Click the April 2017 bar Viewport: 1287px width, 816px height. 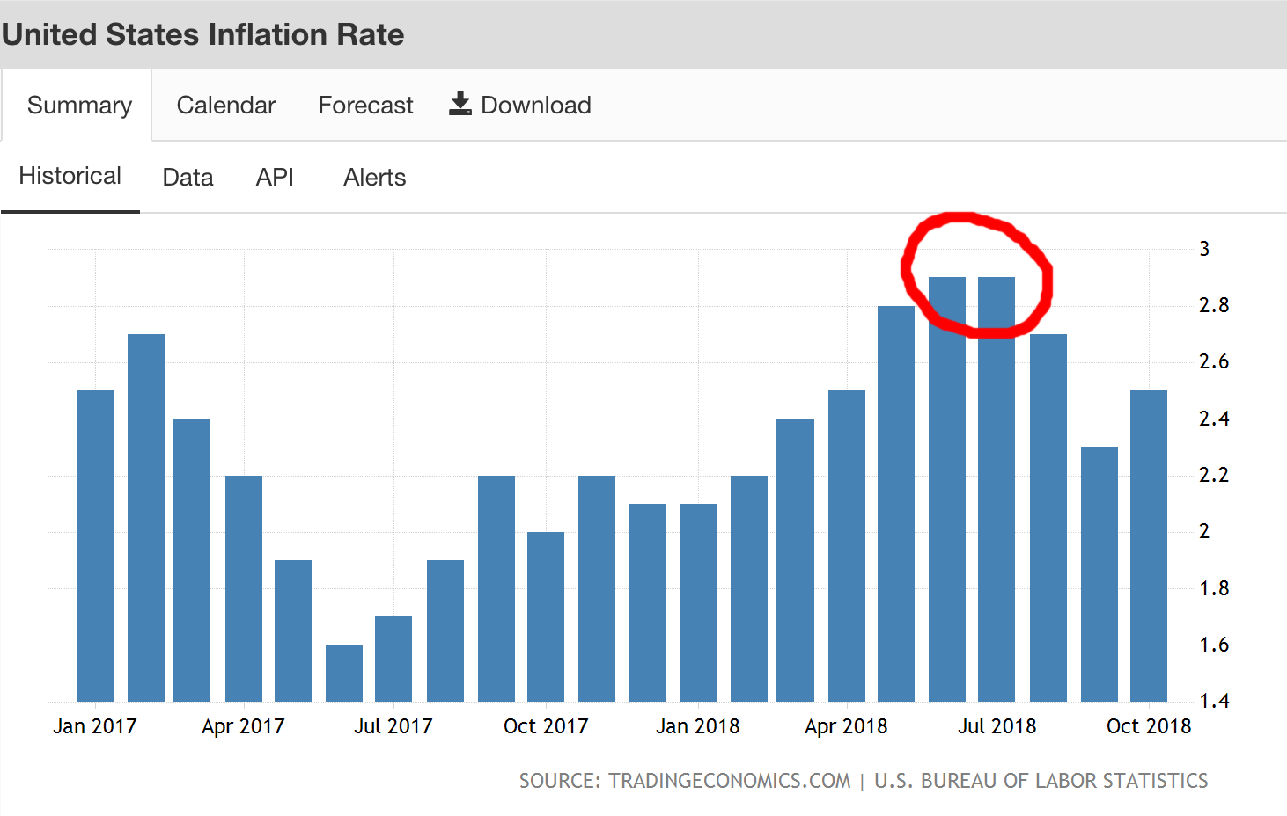(244, 588)
